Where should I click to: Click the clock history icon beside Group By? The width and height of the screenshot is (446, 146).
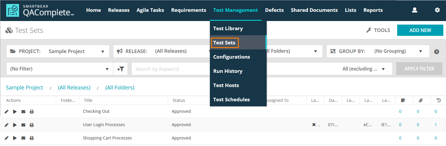coord(437,52)
